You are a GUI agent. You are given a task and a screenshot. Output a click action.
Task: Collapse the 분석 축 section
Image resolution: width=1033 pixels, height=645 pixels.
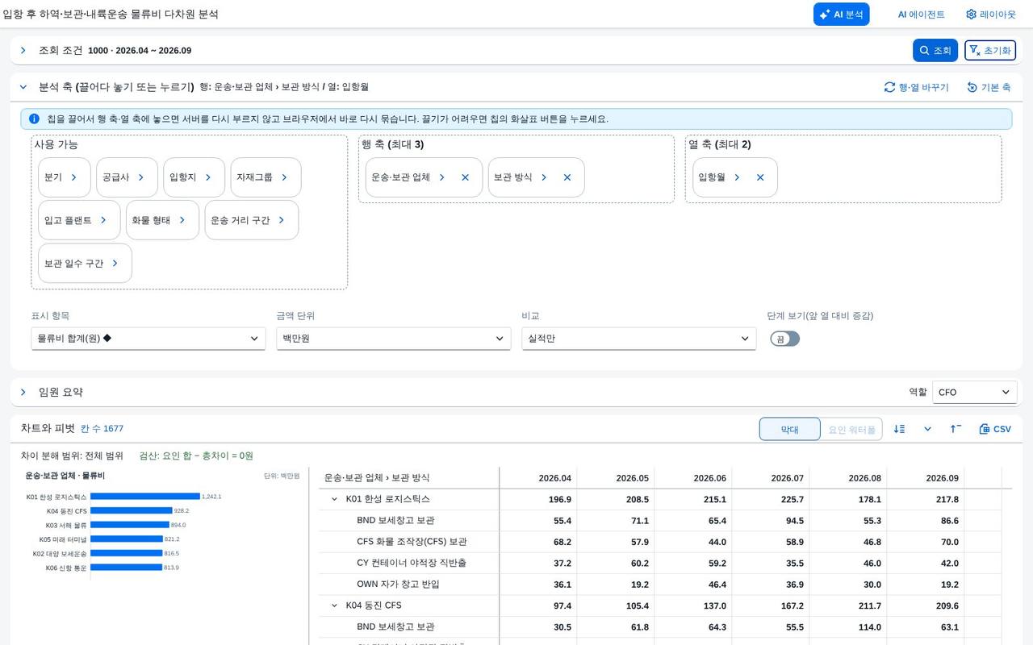pyautogui.click(x=23, y=87)
